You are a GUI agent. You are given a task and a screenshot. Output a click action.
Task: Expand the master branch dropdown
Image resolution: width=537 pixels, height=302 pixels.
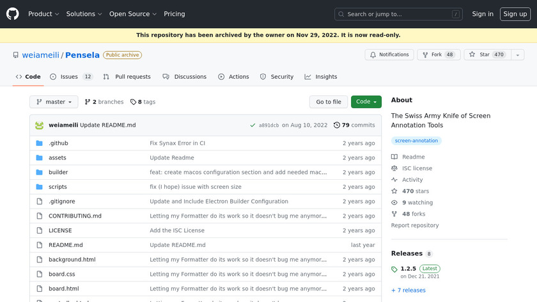click(54, 102)
